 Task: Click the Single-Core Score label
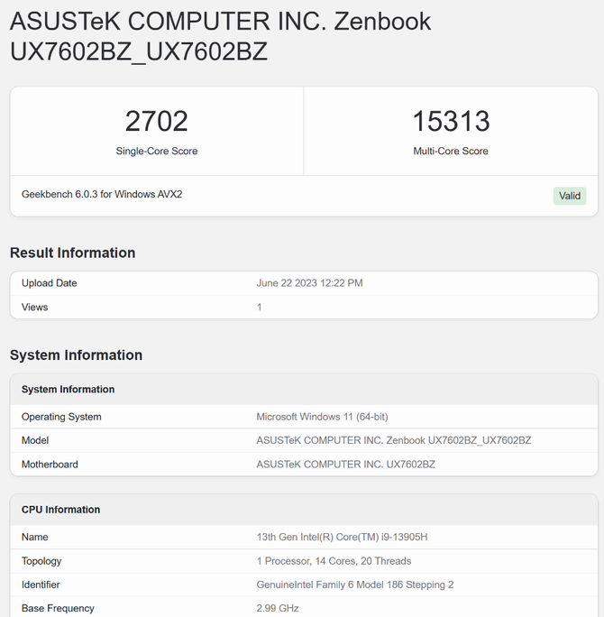157,152
